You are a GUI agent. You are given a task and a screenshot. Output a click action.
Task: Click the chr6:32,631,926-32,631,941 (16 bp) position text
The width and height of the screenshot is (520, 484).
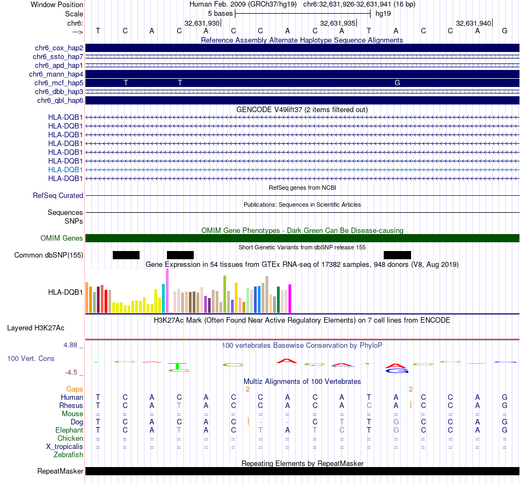(x=359, y=4)
